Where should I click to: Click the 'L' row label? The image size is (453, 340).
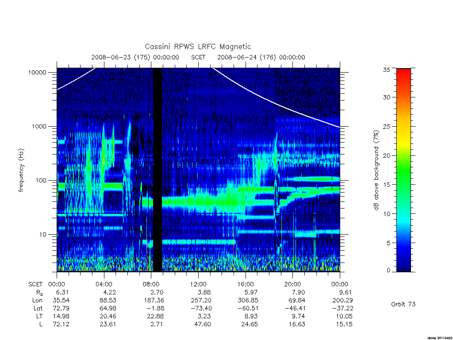[41, 325]
